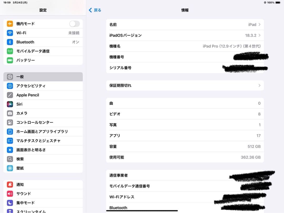The height and width of the screenshot is (213, 284).
Task: Select the カメラ camera icon
Action: 10,113
